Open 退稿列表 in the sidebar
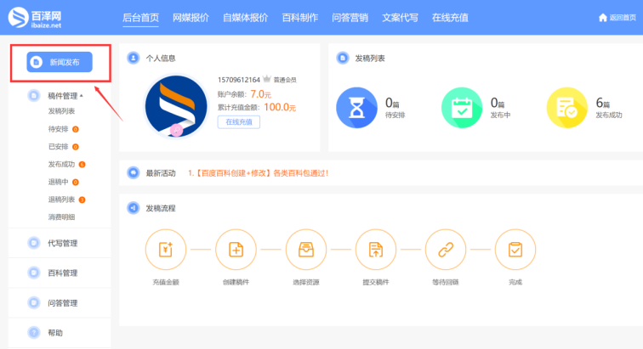 coord(62,200)
